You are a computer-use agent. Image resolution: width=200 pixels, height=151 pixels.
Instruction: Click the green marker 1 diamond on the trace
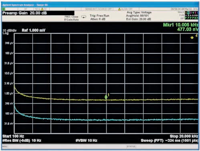click(x=106, y=97)
